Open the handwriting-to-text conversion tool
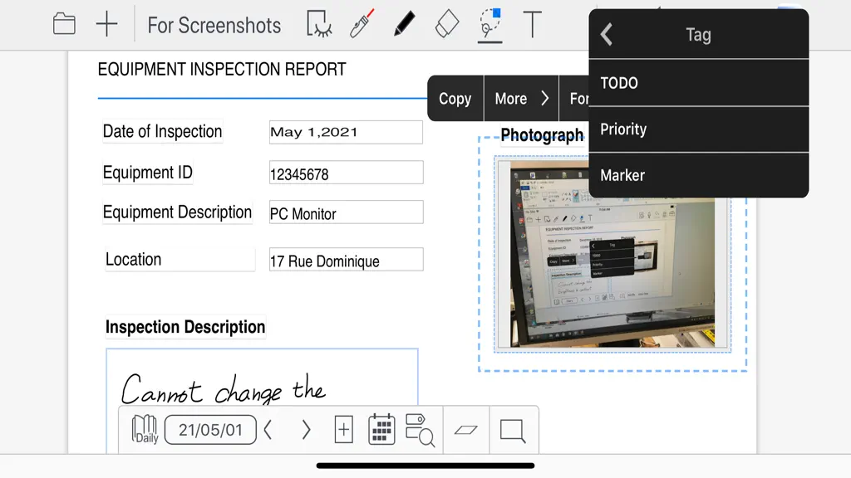The width and height of the screenshot is (851, 478). pyautogui.click(x=318, y=24)
